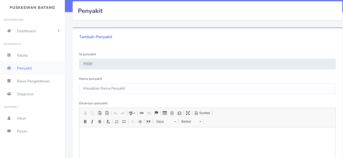Image resolution: width=343 pixels, height=158 pixels.
Task: Insert a horizontal line in the editor
Action: 172,113
